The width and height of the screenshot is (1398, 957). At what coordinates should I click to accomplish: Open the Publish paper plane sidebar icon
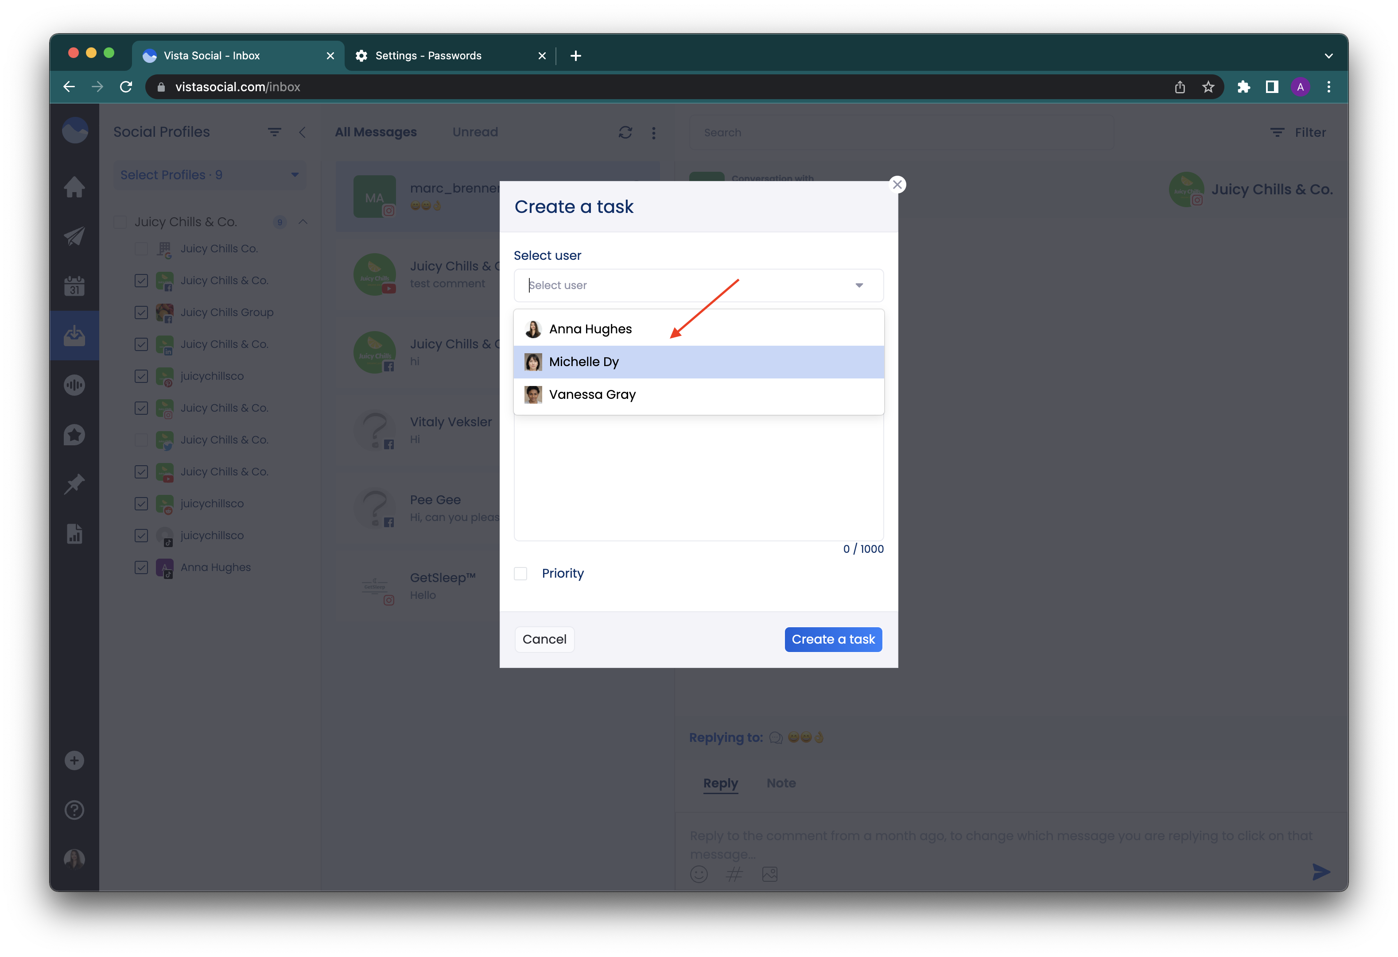(74, 236)
